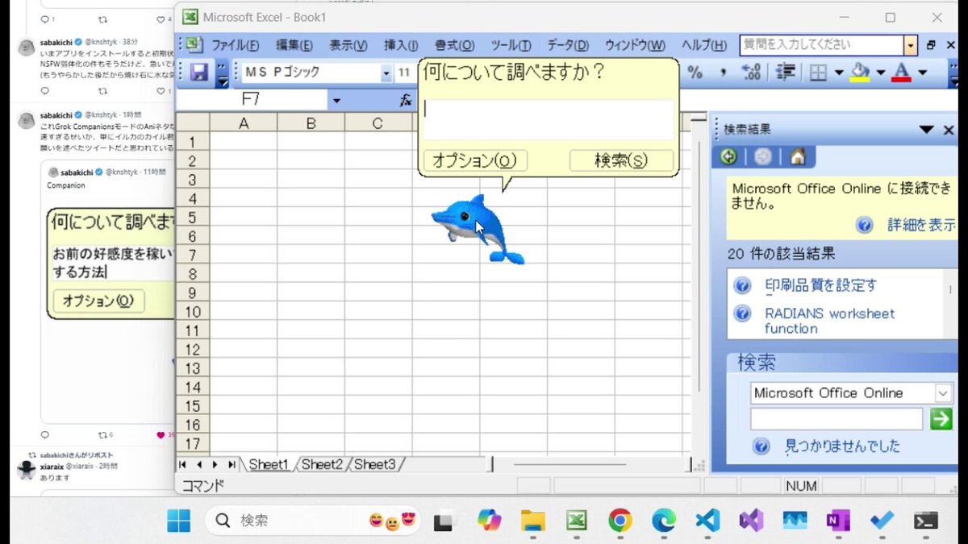Switch to the Sheet2 tab
This screenshot has width=968, height=544.
tap(322, 464)
